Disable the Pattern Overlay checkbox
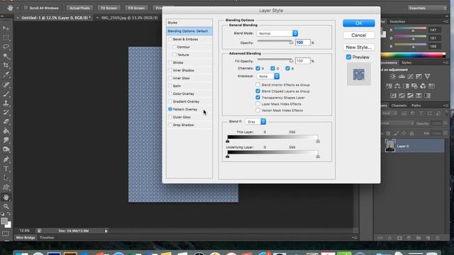Viewport: 454px width, 255px height. 170,109
